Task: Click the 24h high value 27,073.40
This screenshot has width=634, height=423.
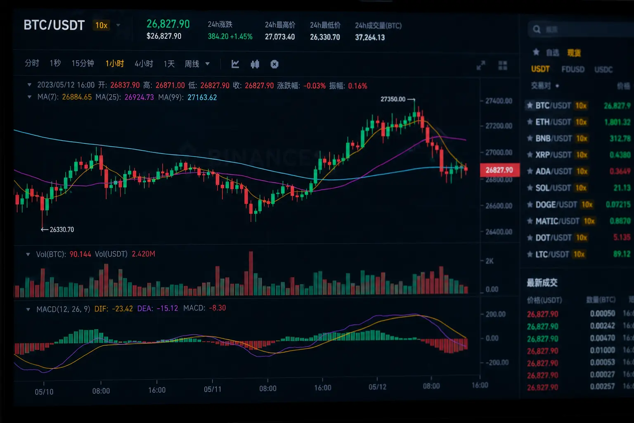Action: [x=280, y=37]
